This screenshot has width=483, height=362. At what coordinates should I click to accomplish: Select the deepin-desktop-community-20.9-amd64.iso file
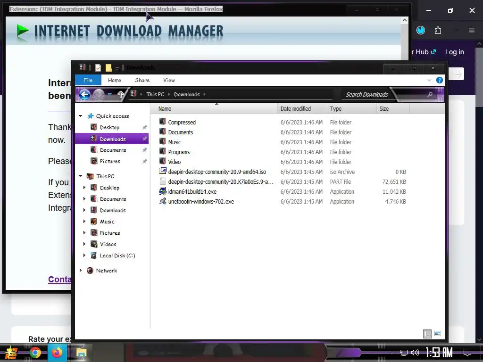click(217, 172)
